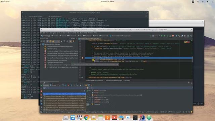Viewport: 215px width, 121px height.
Task: Open the Edit menu in IntelliJ
Action: (x=44, y=33)
